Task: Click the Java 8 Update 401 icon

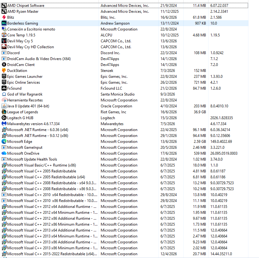Action: click(x=4, y=106)
